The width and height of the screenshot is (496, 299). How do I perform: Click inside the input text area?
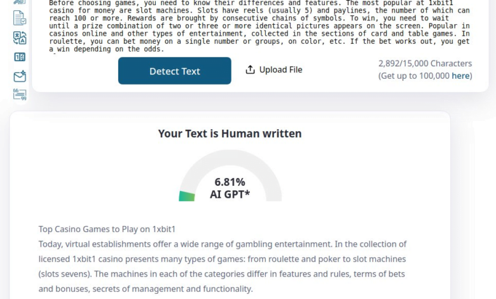click(259, 26)
